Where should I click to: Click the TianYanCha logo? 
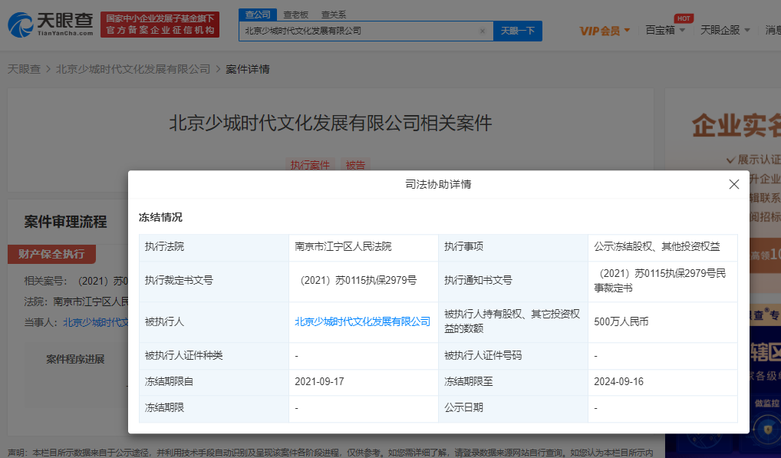[x=51, y=25]
